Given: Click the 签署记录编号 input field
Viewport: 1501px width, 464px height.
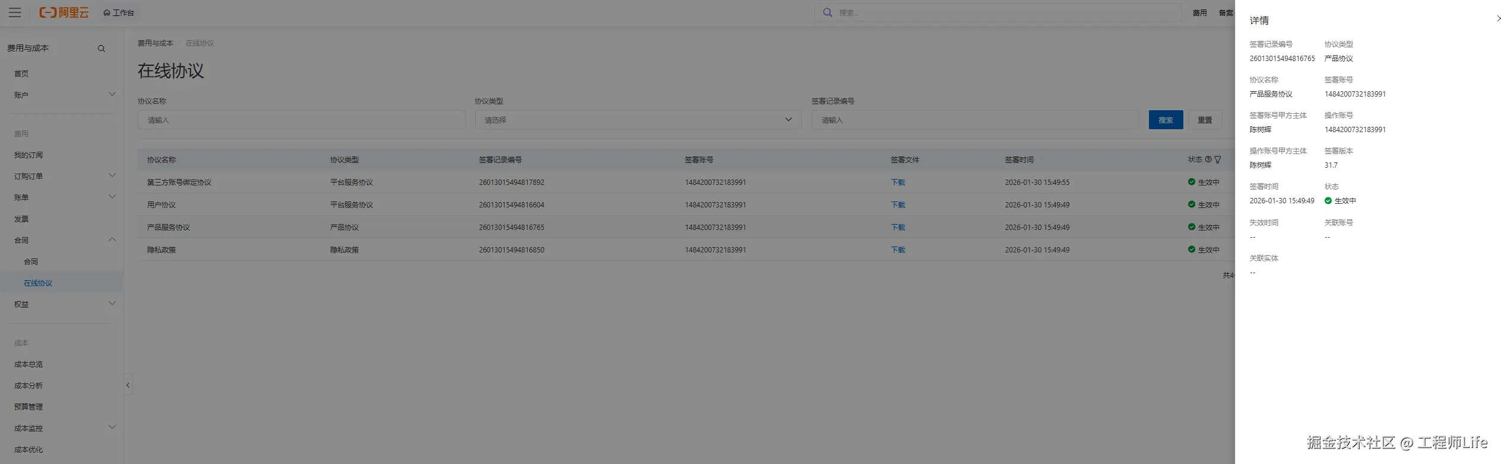Looking at the screenshot, I should click(x=975, y=120).
